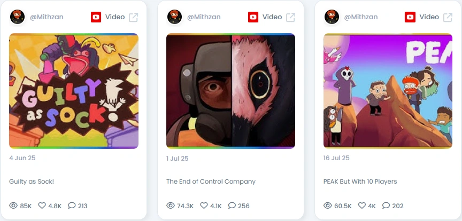Click @Mithzan handle on Control Company card
Screen dimensions: 462x221
pos(204,17)
